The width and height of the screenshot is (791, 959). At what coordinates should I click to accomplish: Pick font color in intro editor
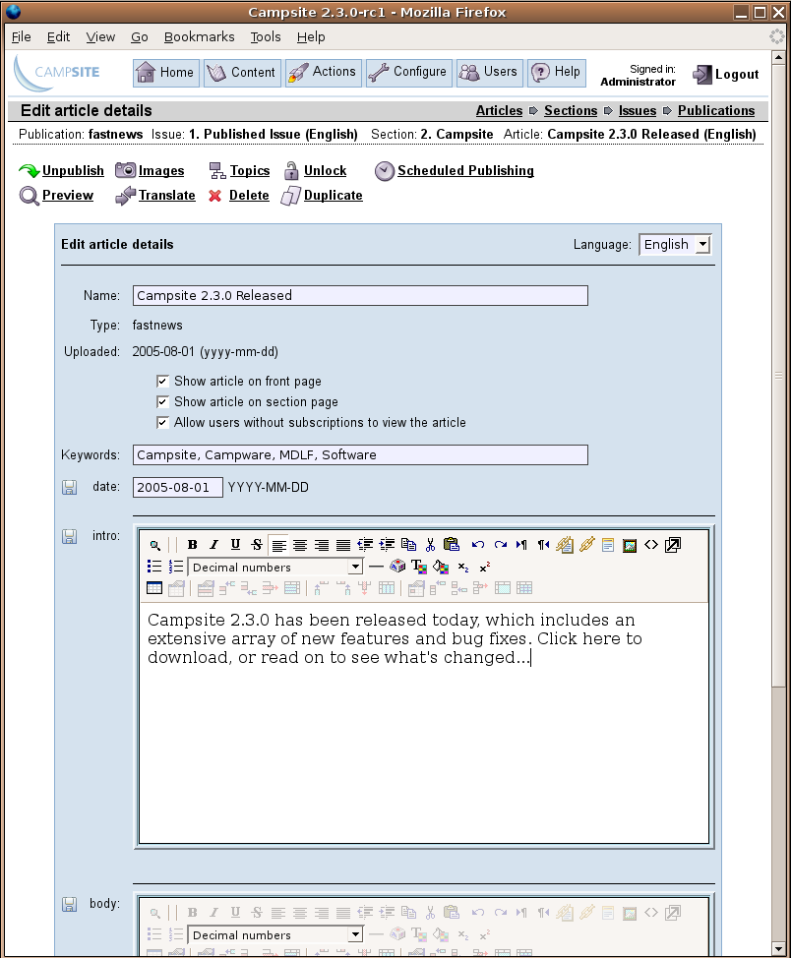[419, 567]
